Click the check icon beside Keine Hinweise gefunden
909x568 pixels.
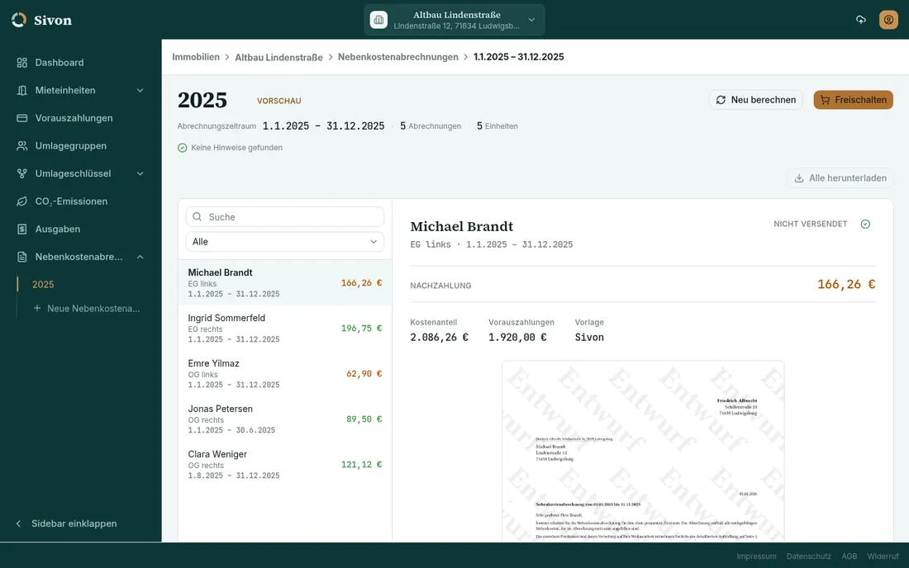[x=182, y=148]
